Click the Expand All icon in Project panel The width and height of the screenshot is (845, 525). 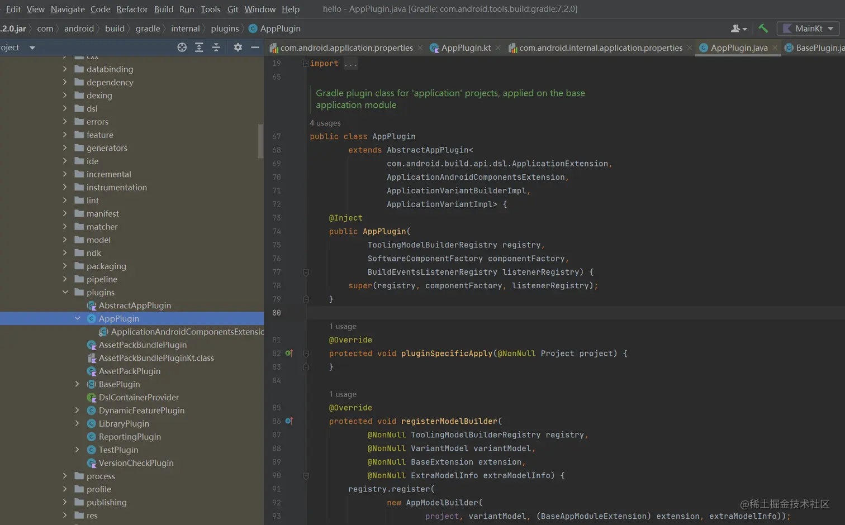(x=199, y=47)
